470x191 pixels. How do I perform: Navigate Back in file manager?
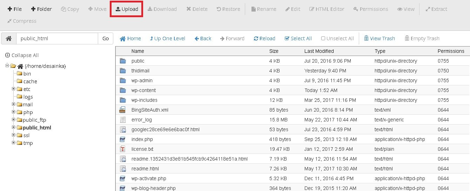coord(203,38)
